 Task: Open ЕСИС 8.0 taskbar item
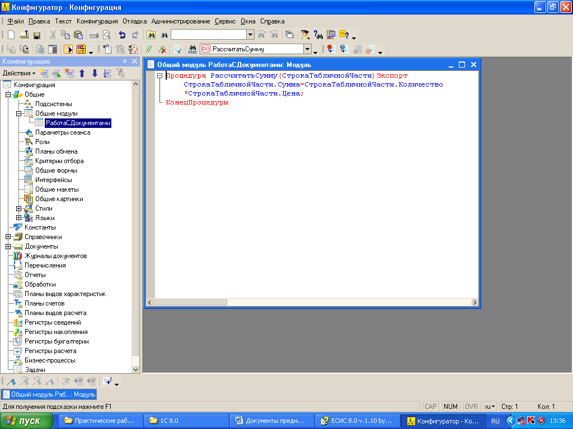point(356,421)
